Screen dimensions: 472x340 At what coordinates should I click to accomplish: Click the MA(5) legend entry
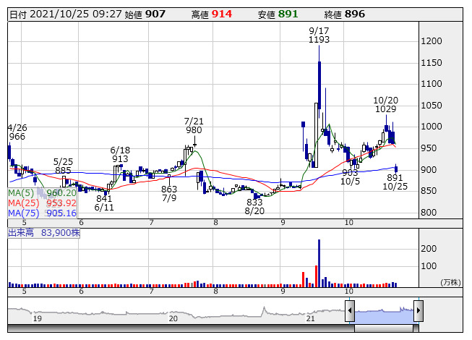42,193
